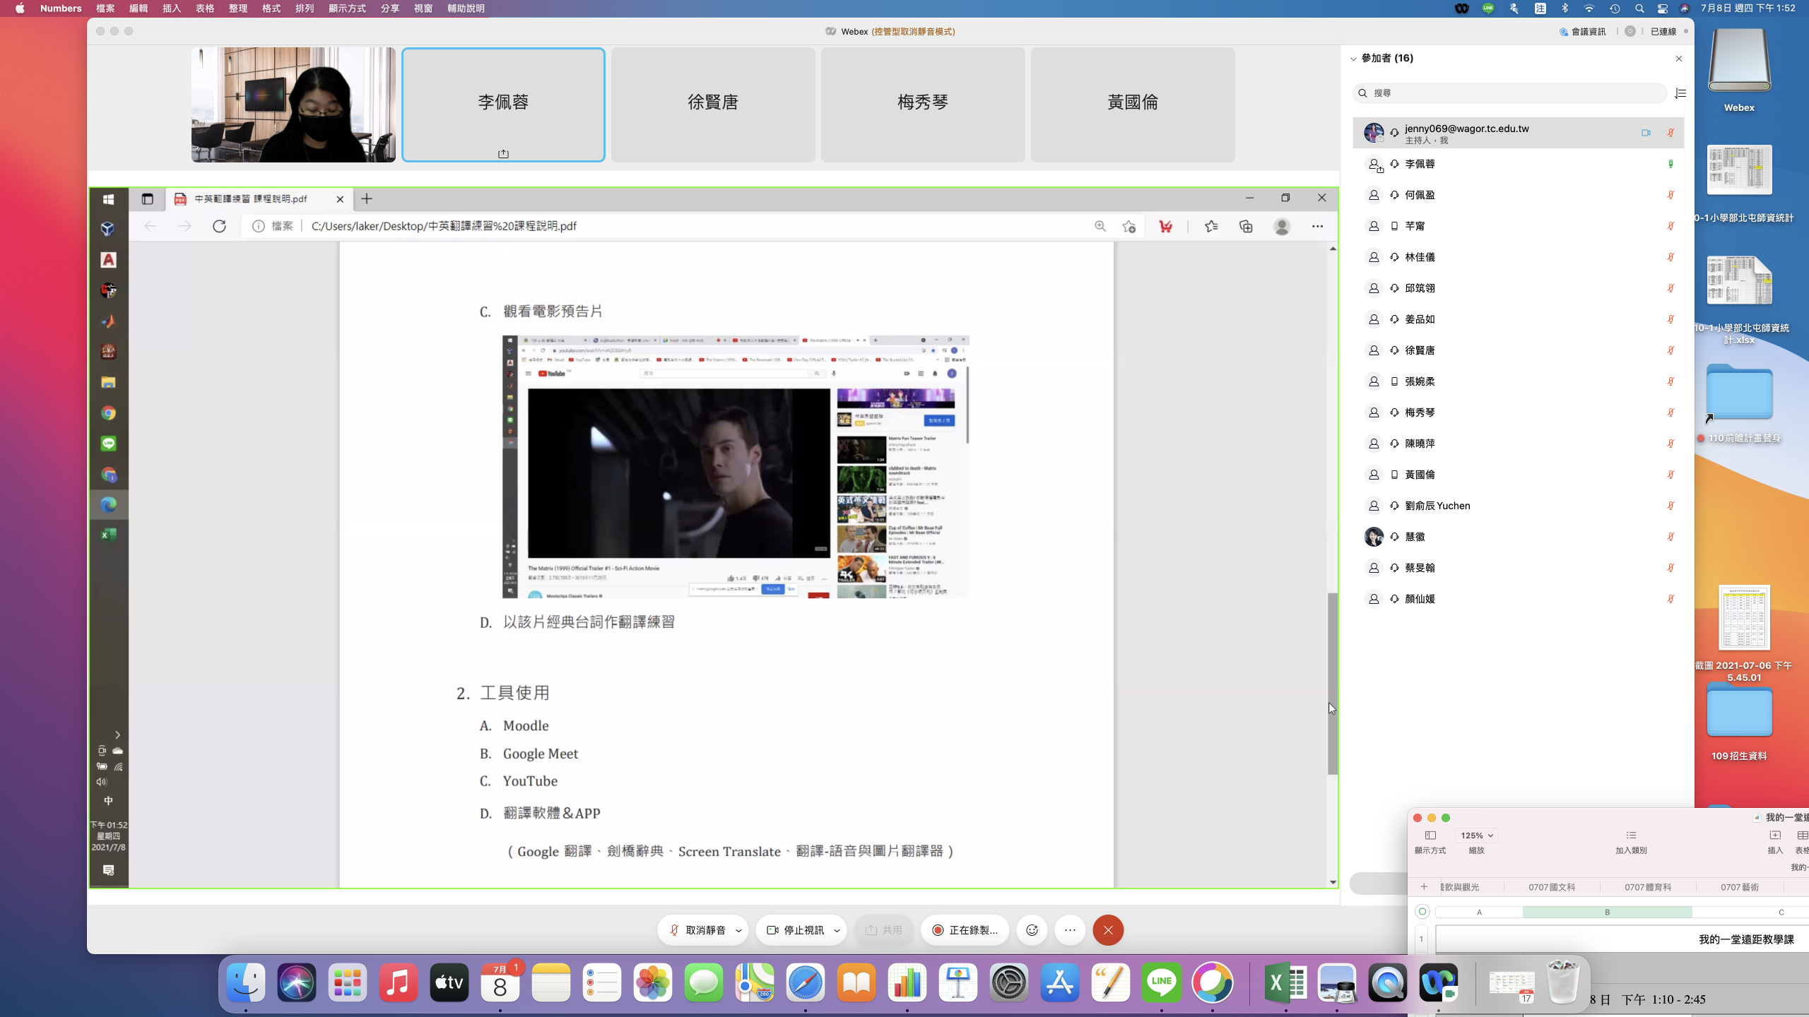1809x1017 pixels.
Task: Toggle video with the 停止視訊 button
Action: [x=795, y=930]
